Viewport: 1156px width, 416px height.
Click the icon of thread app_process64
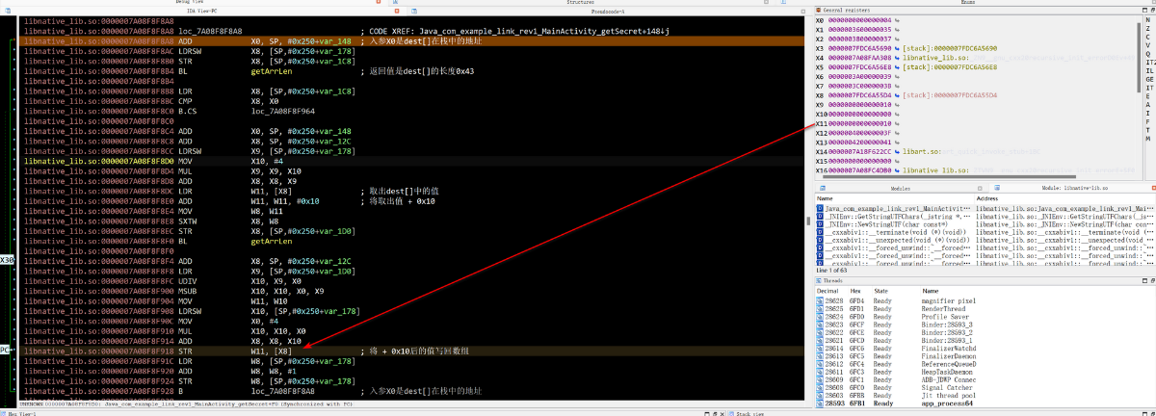819,403
